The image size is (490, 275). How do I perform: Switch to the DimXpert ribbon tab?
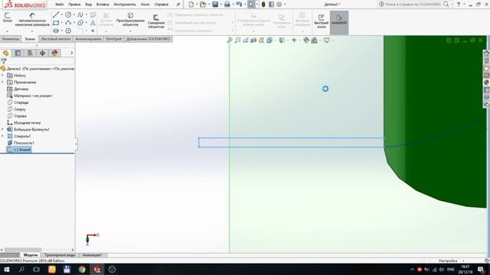(114, 39)
